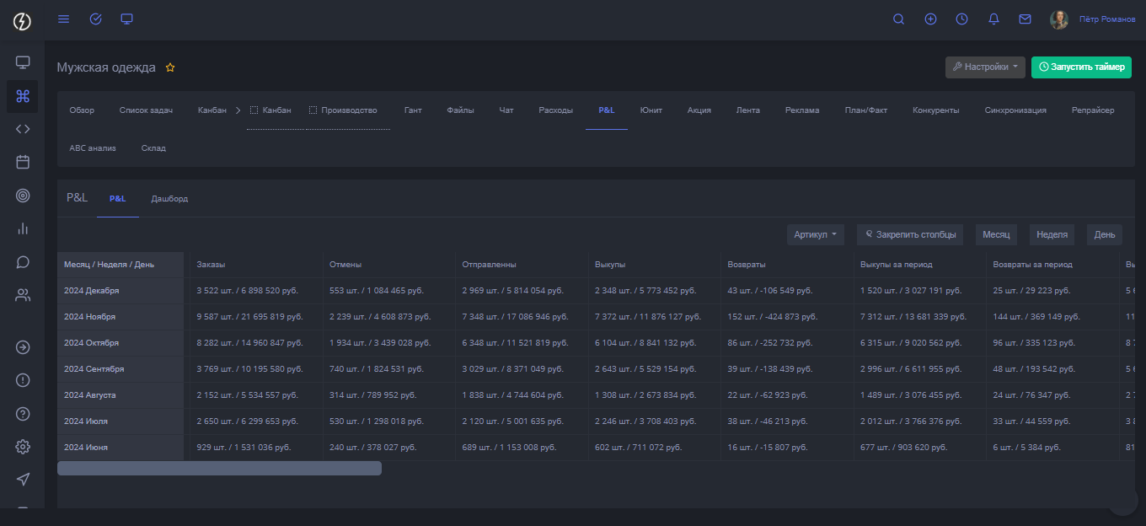1146x526 pixels.
Task: Star the Мужская одежда project as favorite
Action: pyautogui.click(x=170, y=67)
